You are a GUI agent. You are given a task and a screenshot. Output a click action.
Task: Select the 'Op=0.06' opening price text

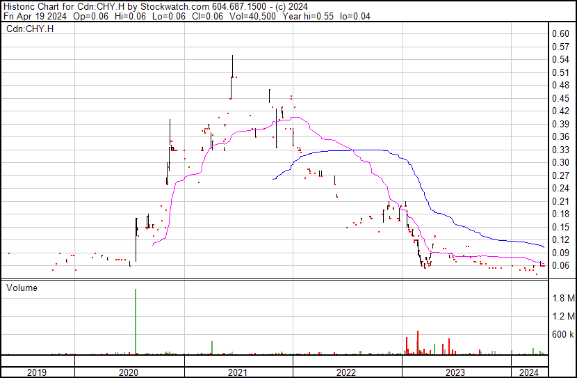point(91,16)
